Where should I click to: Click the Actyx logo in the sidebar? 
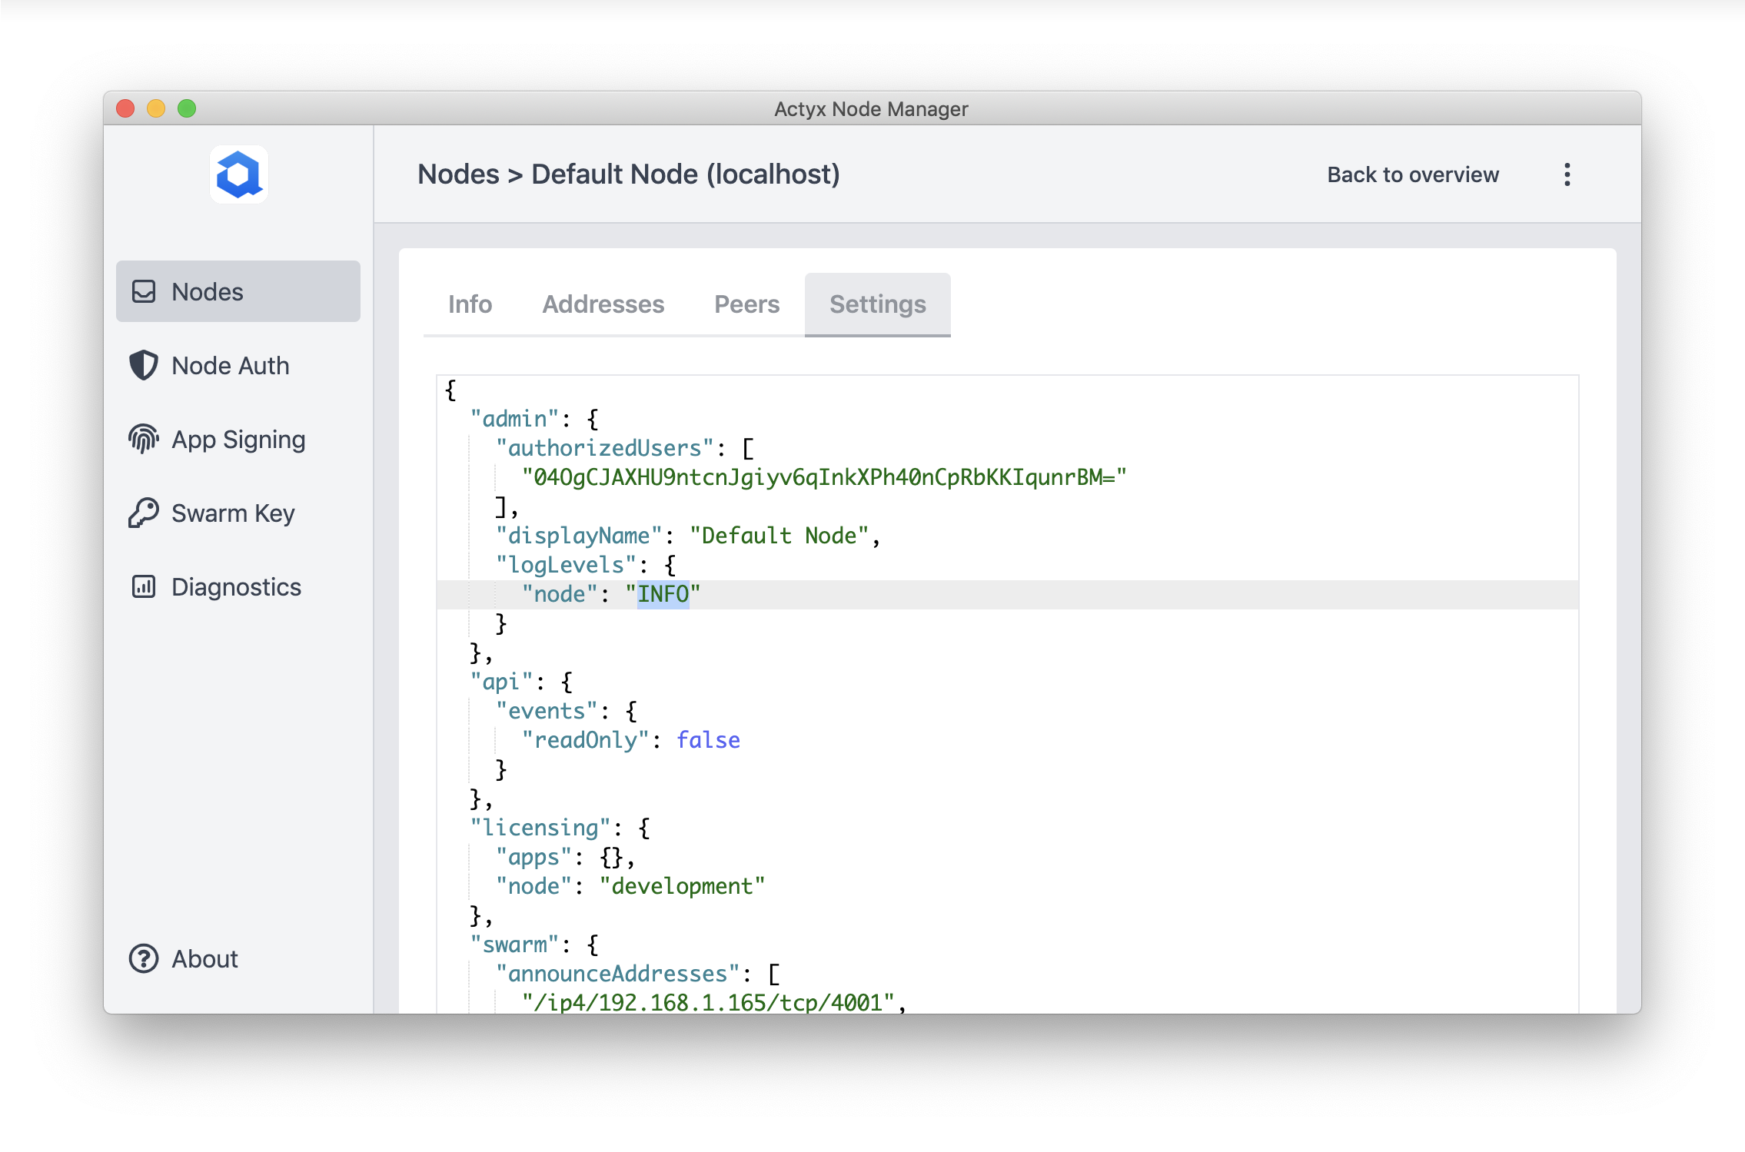[x=238, y=174]
